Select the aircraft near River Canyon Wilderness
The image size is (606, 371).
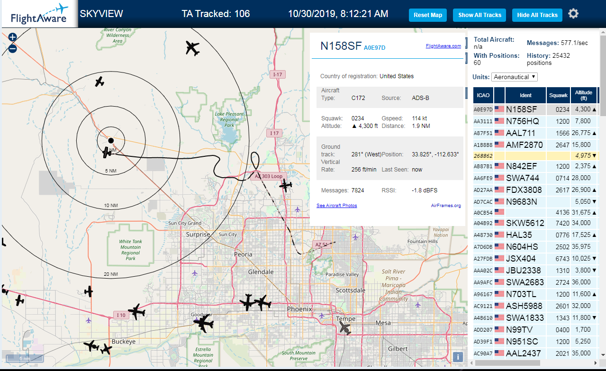pos(192,48)
